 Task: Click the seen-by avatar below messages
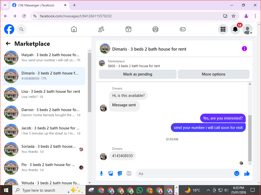point(241,163)
